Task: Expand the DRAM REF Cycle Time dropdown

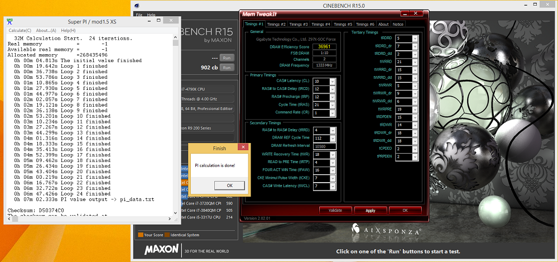Action: [333, 139]
